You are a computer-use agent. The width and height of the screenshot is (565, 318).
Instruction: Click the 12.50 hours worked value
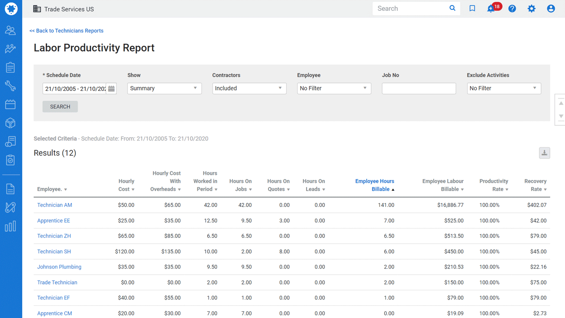click(210, 220)
